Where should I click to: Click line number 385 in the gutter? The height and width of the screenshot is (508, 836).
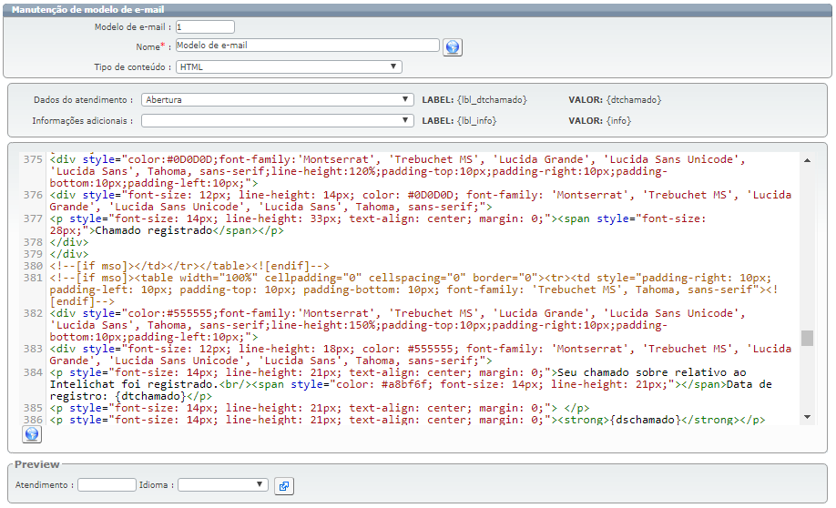[x=33, y=409]
